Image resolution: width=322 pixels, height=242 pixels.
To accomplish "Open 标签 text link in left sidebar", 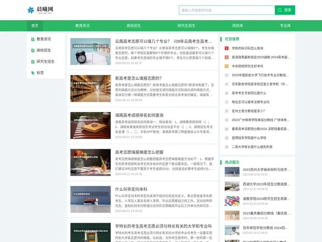I will tap(40, 73).
